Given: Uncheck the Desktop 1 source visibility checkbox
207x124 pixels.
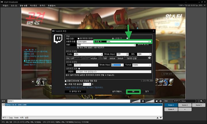Looking at the screenshot, I should [3, 105].
